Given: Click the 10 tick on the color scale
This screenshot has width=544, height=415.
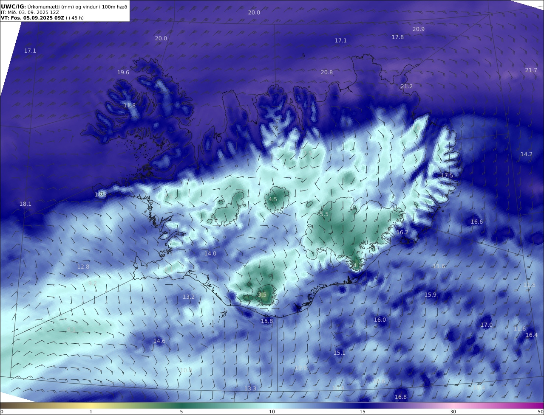Looking at the screenshot, I should (x=272, y=412).
